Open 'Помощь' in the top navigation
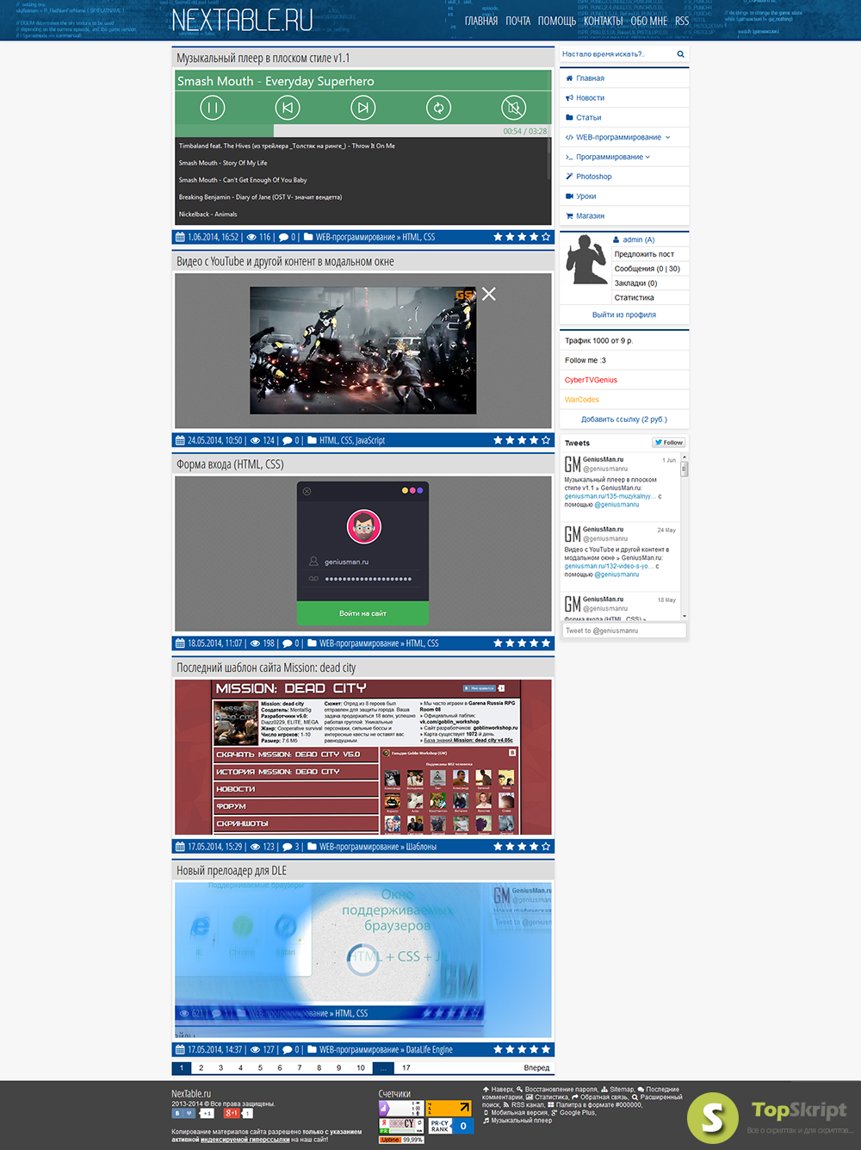 tap(557, 21)
